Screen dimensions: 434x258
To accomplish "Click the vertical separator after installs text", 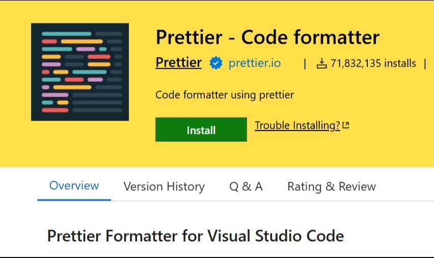I will pyautogui.click(x=425, y=64).
